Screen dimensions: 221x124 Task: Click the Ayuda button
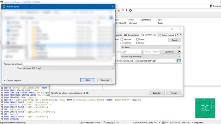point(174,40)
